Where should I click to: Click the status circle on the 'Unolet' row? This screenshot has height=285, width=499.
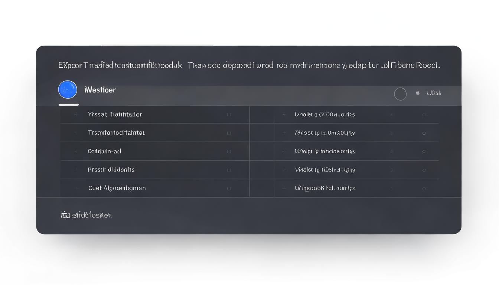[x=424, y=114]
